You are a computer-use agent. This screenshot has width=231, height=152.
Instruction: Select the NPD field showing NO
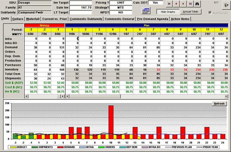tap(121, 12)
